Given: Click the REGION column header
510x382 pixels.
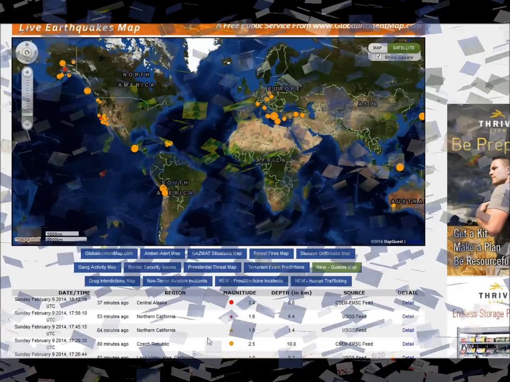Looking at the screenshot, I should click(175, 293).
